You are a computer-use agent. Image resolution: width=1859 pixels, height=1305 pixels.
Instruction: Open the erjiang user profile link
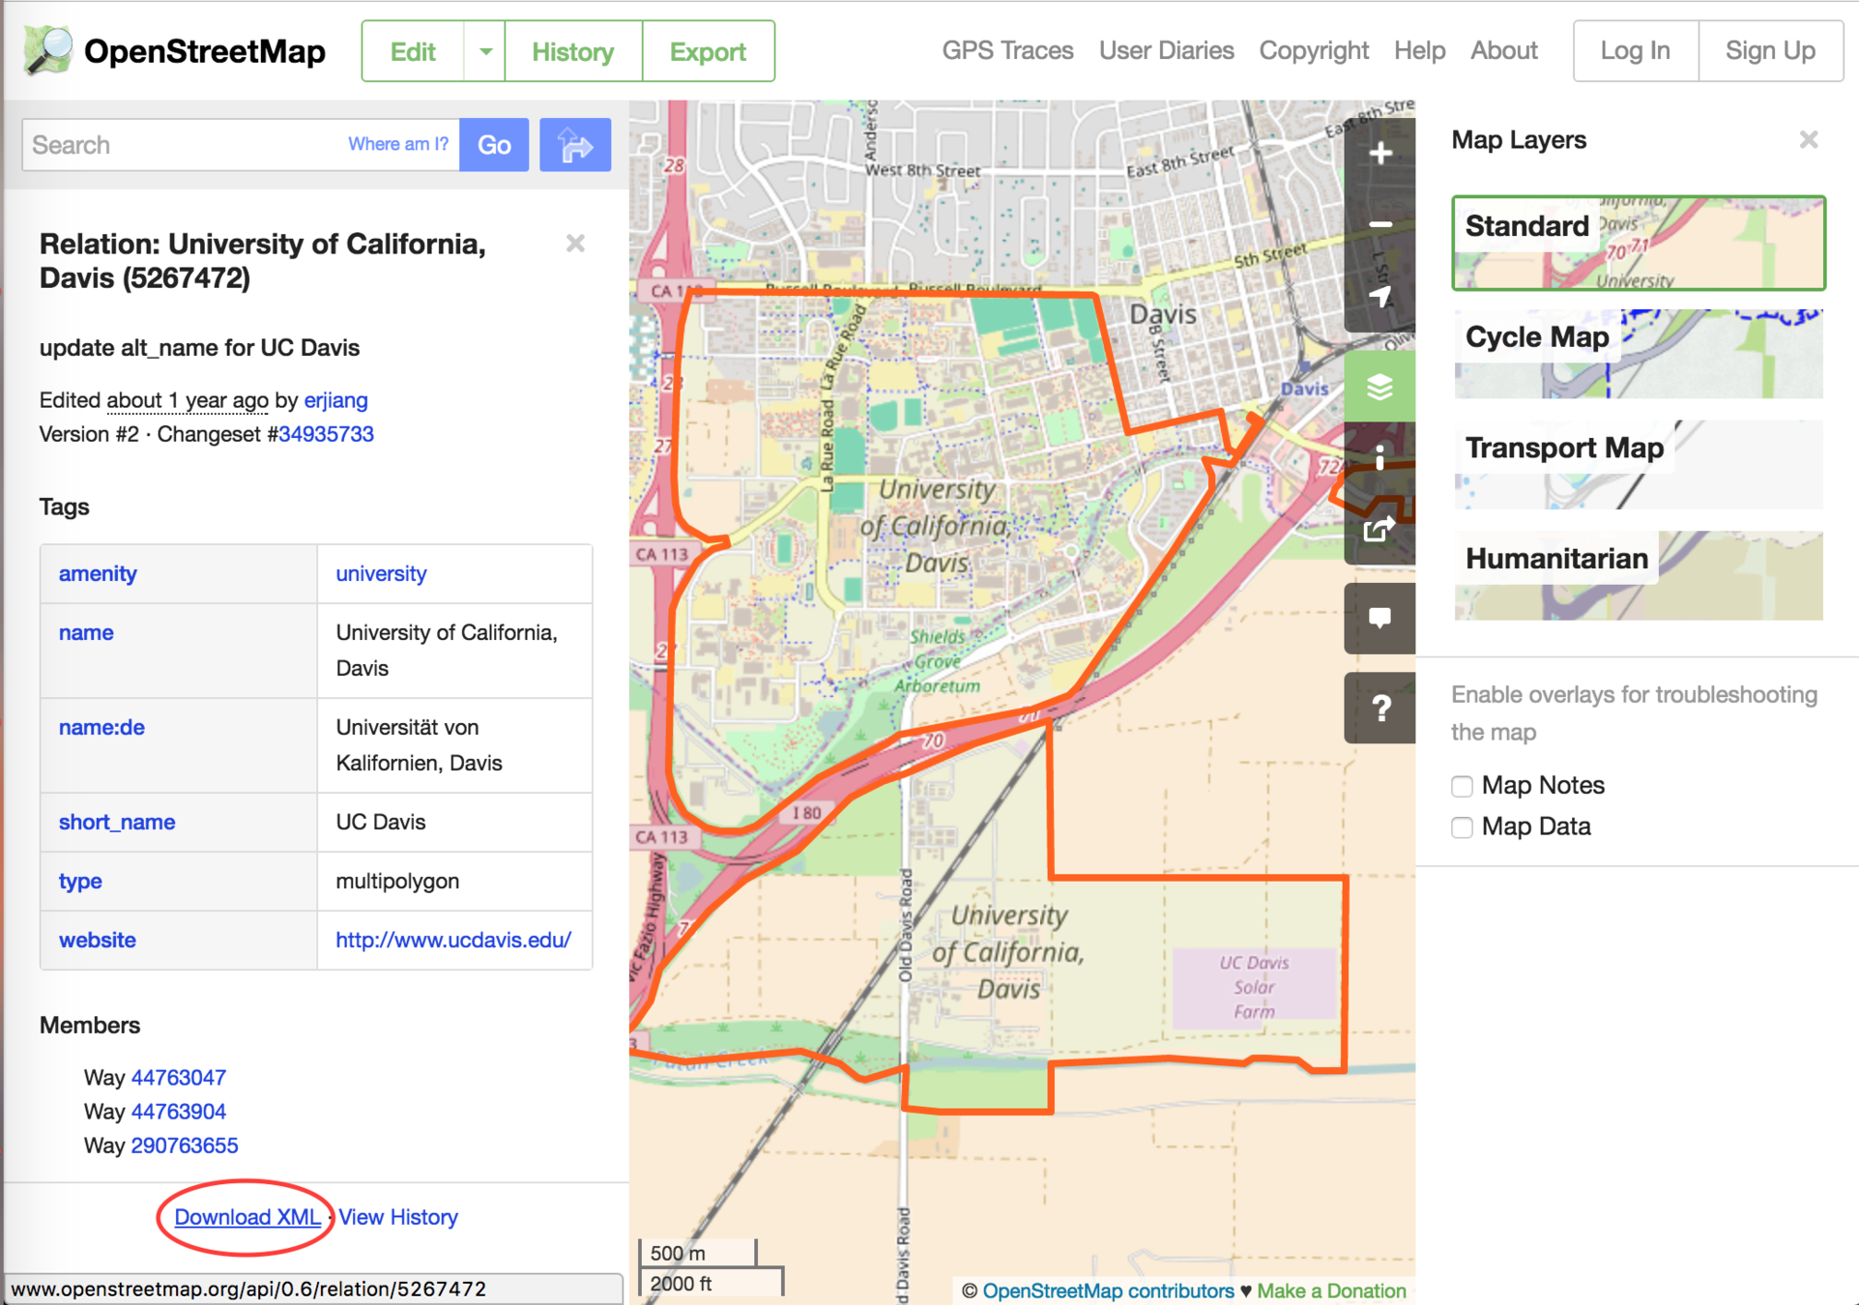(x=335, y=400)
